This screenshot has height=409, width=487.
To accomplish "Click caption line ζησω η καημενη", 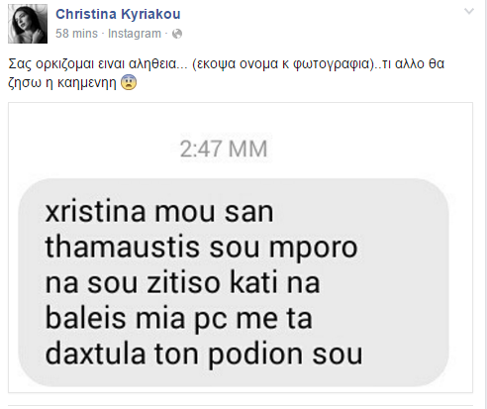I will click(x=62, y=83).
